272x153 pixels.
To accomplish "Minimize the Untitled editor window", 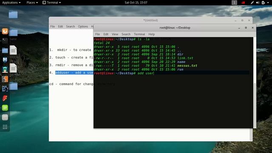I will click(x=235, y=20).
